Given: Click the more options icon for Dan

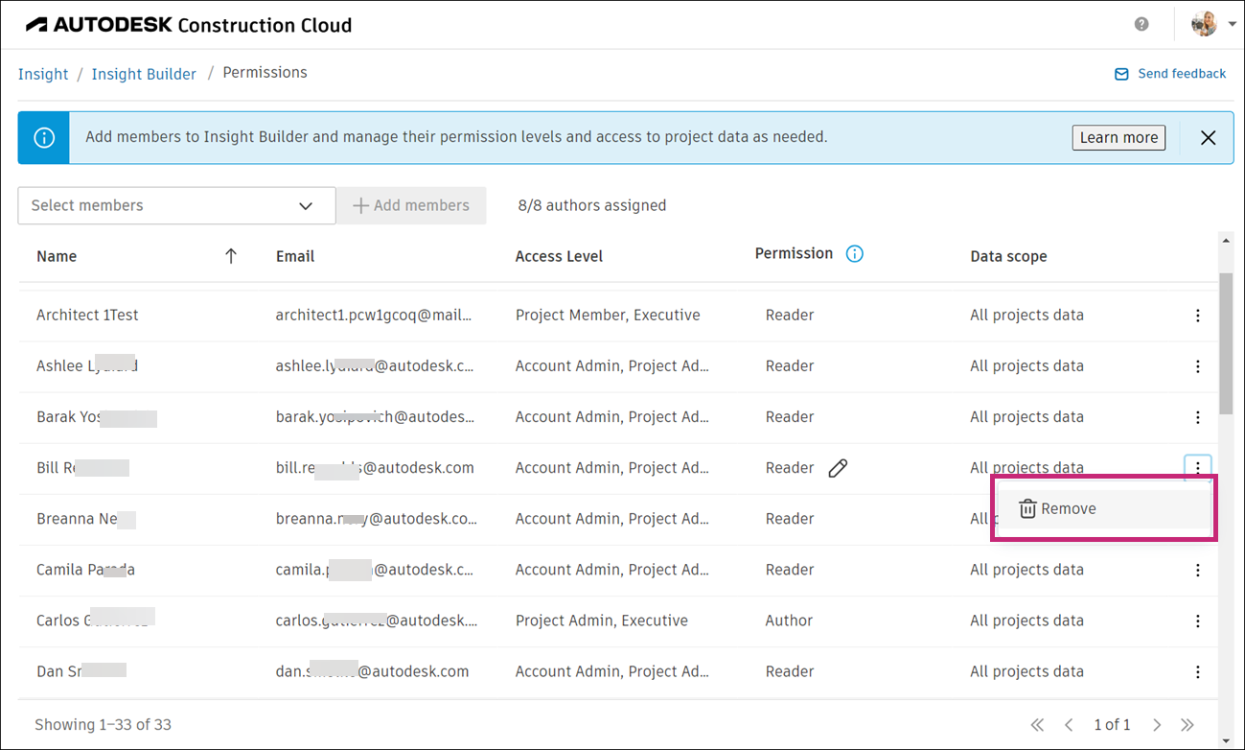Looking at the screenshot, I should [x=1198, y=672].
